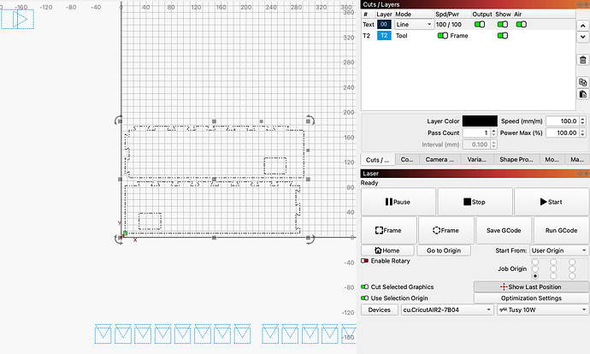590x354 pixels.
Task: Float the Cuts / Layers panel
Action: pos(580,4)
